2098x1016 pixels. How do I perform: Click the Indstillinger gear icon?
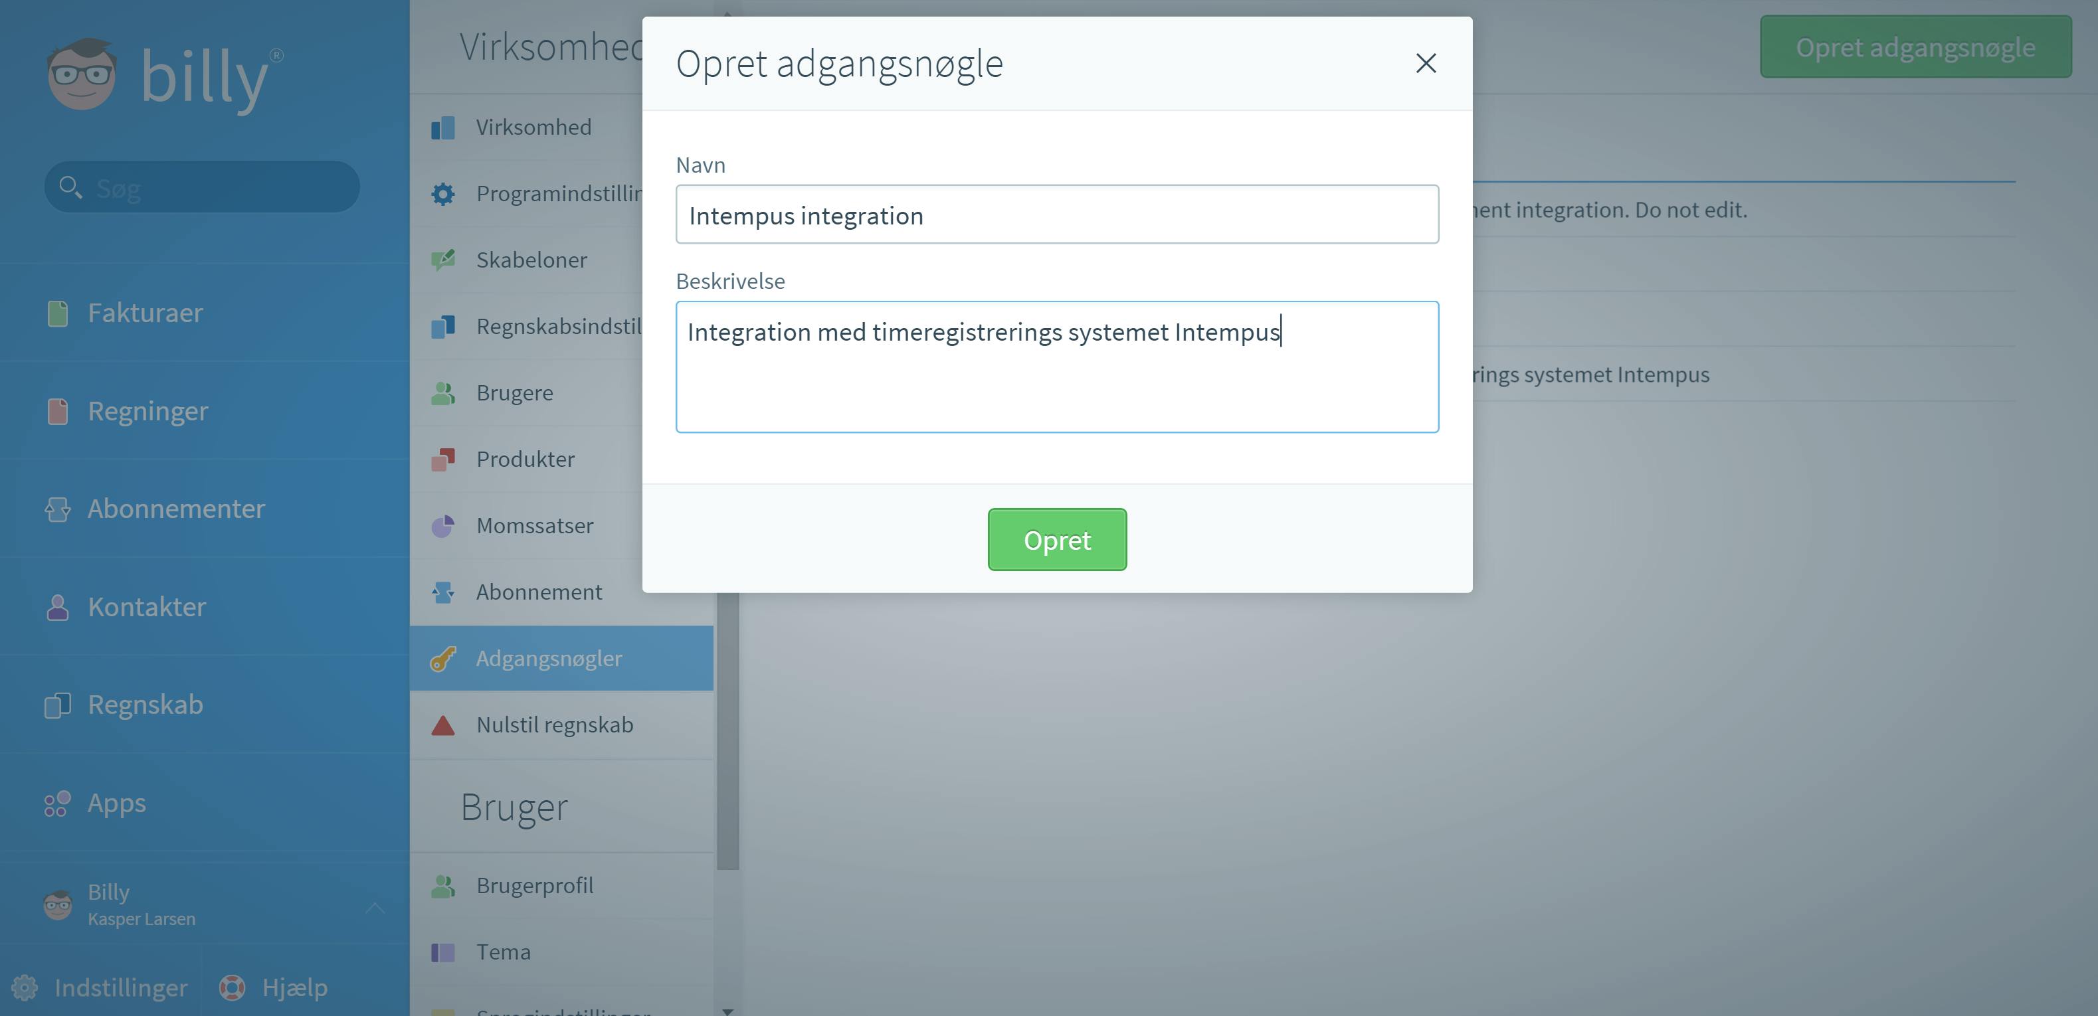[x=25, y=987]
